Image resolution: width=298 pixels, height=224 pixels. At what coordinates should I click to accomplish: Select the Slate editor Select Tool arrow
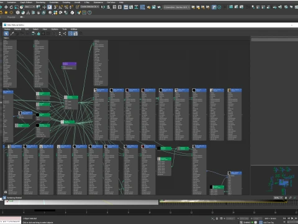(6, 34)
